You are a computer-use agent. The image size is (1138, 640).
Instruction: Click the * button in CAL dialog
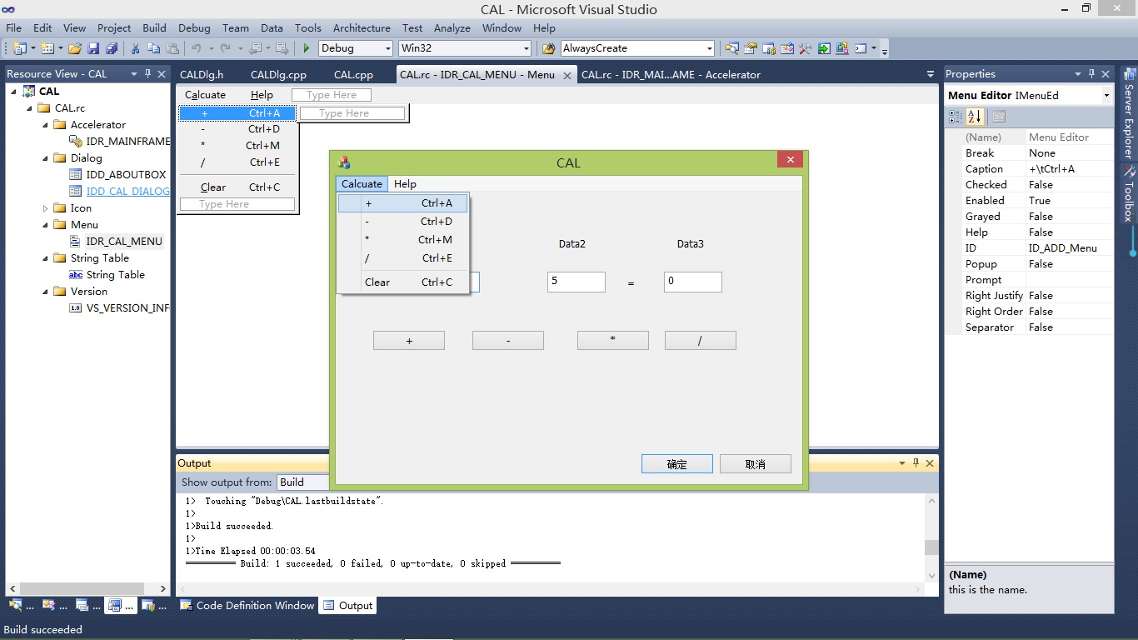pyautogui.click(x=613, y=340)
